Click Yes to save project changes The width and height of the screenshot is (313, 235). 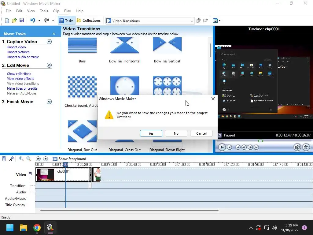151,133
